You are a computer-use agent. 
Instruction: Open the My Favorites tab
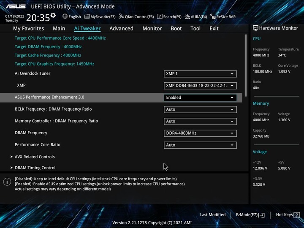click(x=29, y=29)
